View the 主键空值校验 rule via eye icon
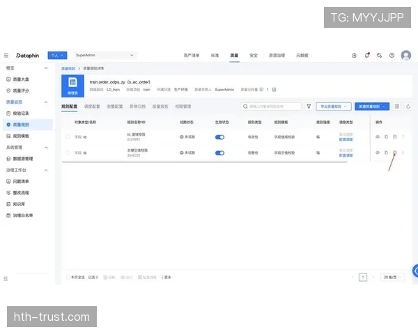Screen dimensions: 418x334 pos(378,152)
